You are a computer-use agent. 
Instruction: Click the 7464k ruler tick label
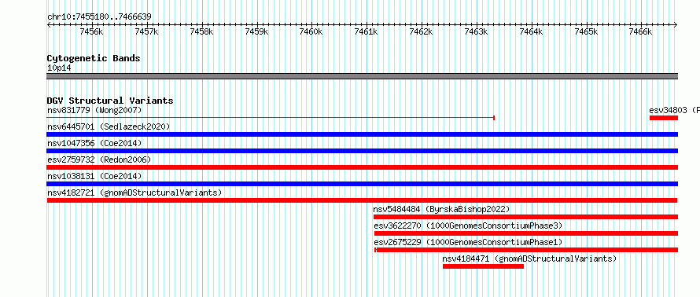click(x=531, y=31)
